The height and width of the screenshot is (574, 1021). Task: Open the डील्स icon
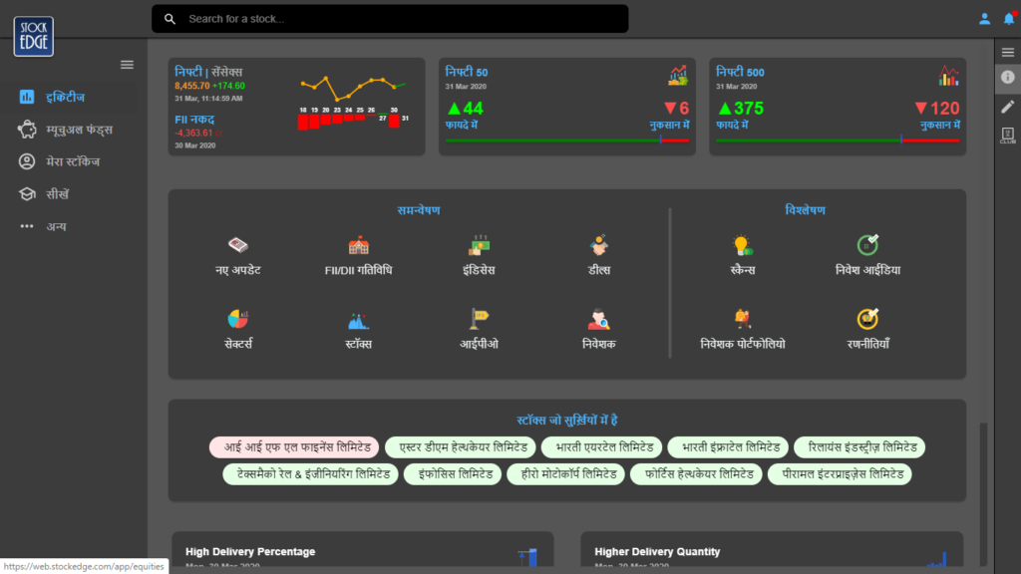598,245
